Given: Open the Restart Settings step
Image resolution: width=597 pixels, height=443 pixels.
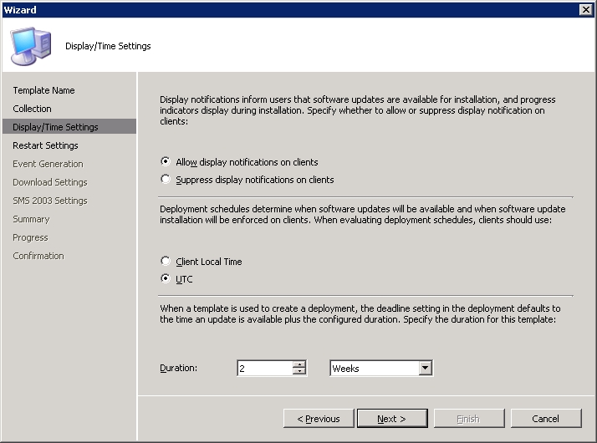Looking at the screenshot, I should pyautogui.click(x=45, y=145).
